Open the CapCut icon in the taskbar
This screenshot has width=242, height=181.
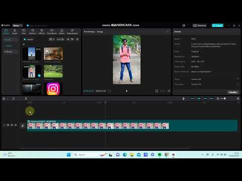[x=173, y=154]
